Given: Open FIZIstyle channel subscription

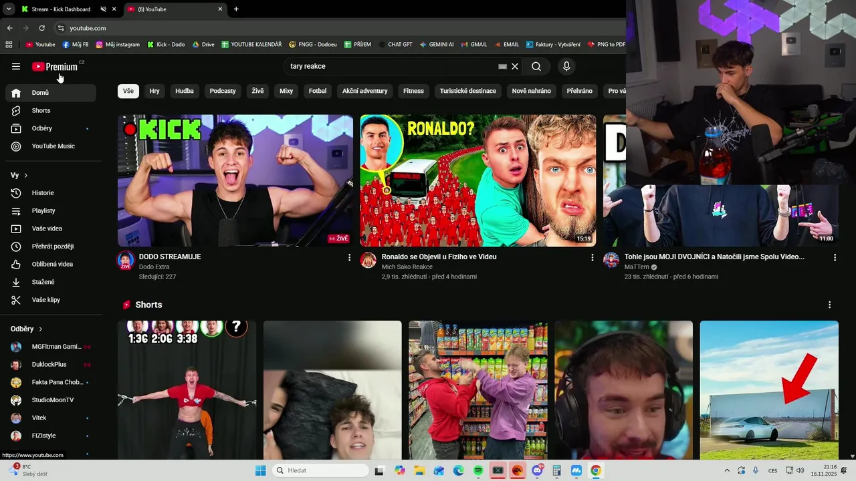Looking at the screenshot, I should [x=51, y=436].
